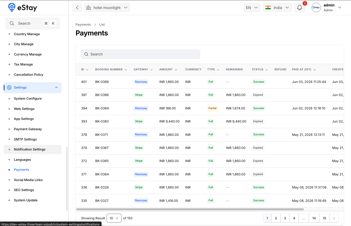Image resolution: width=351 pixels, height=226 pixels.
Task: Click remaining INR 1,674.00
Action: (x=236, y=108)
